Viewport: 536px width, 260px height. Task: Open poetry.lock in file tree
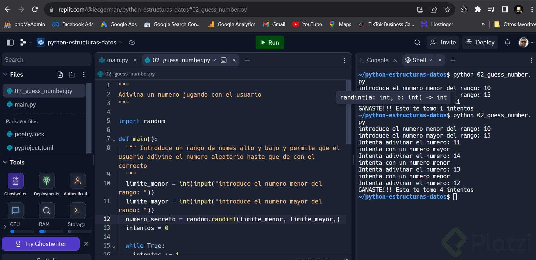29,134
